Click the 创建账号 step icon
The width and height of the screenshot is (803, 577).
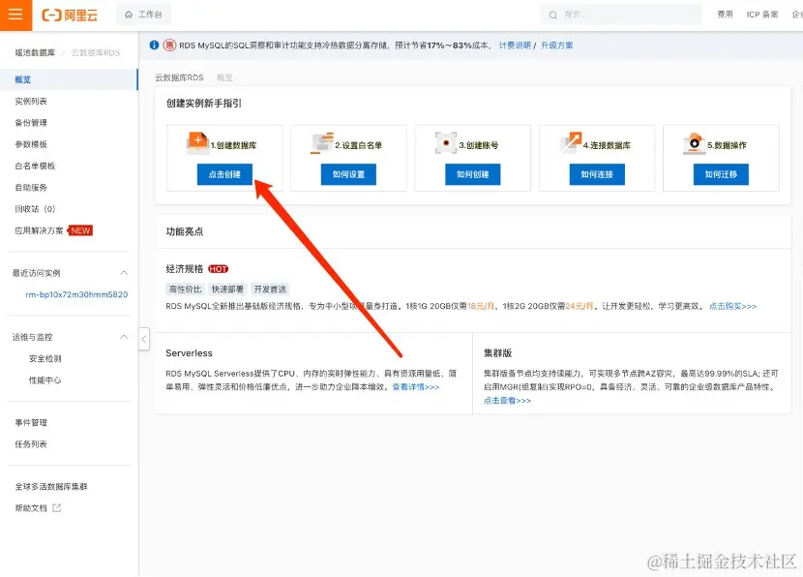coord(446,143)
